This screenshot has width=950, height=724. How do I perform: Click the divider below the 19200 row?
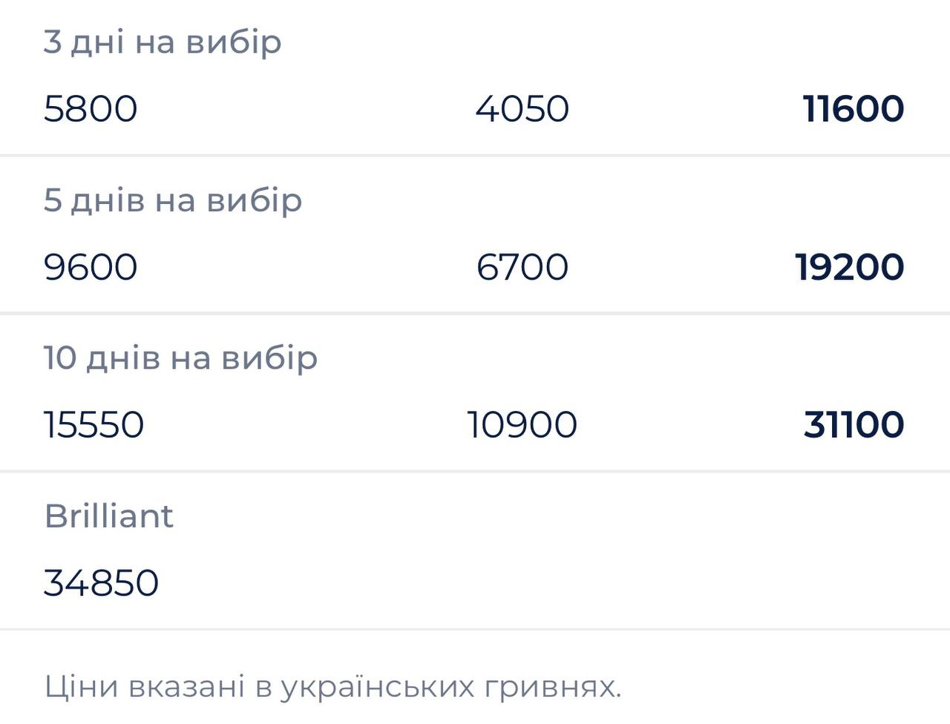pyautogui.click(x=475, y=314)
